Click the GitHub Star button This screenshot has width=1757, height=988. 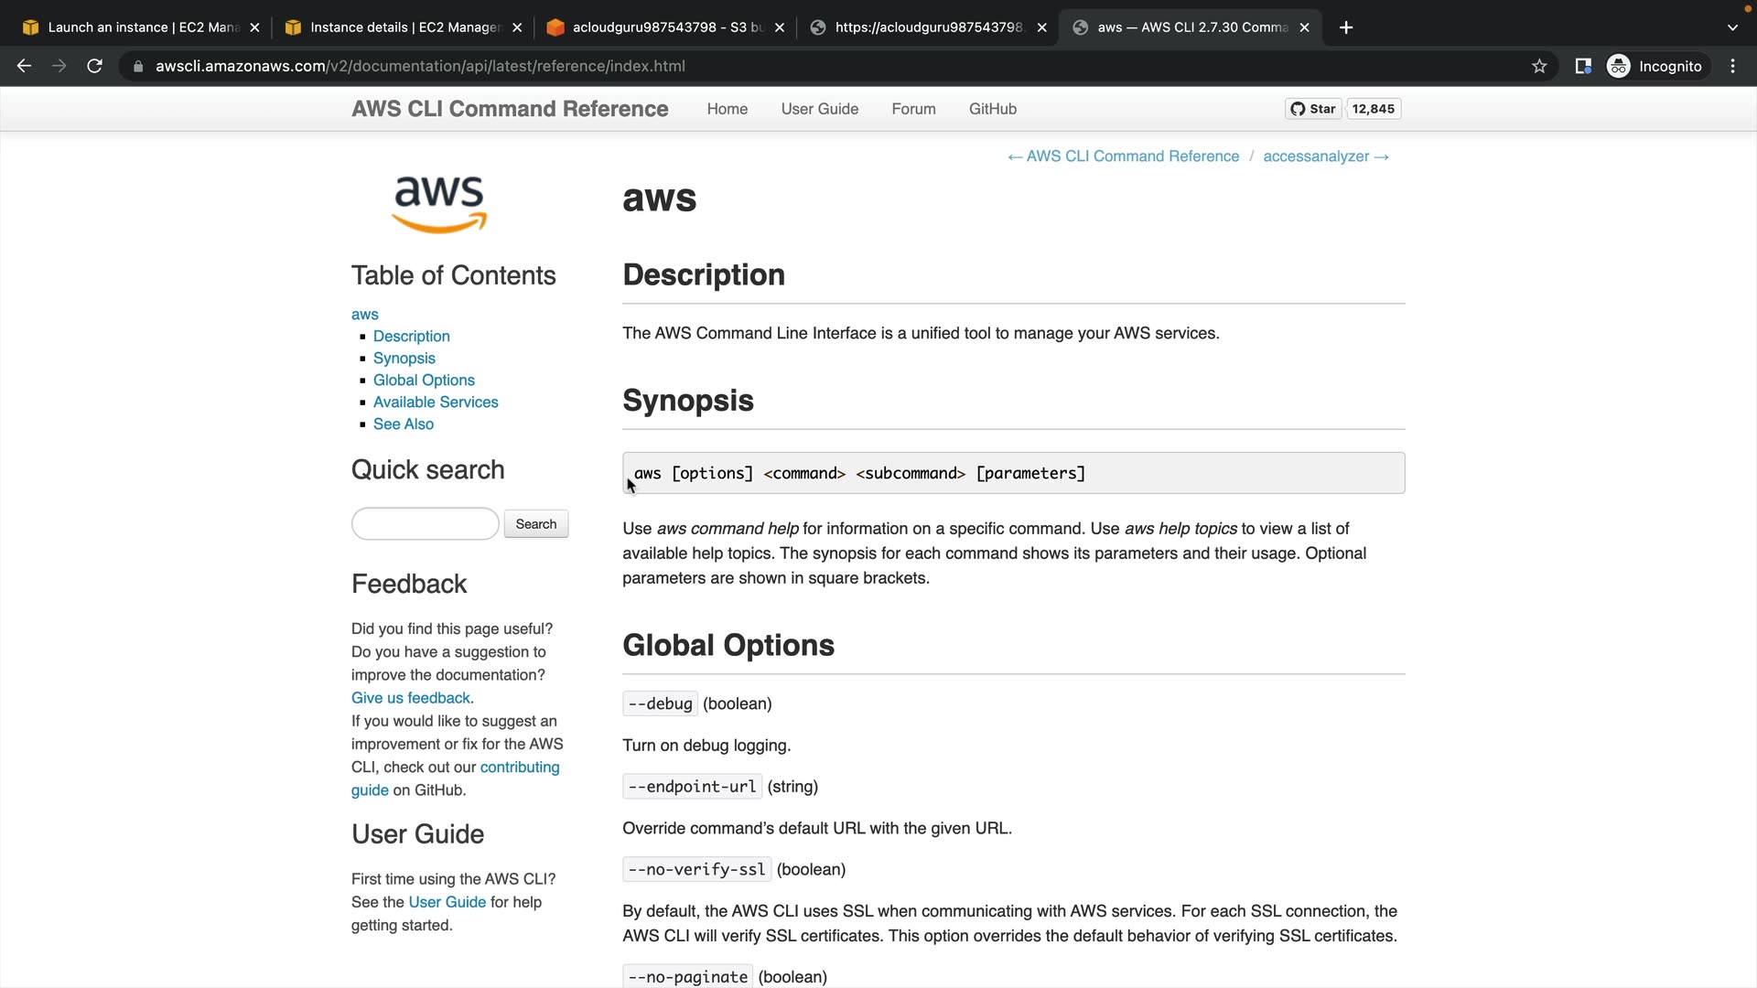coord(1313,109)
